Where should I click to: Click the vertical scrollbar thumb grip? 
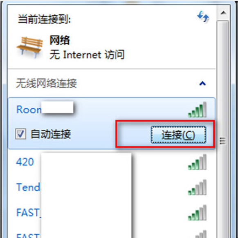tap(223, 141)
